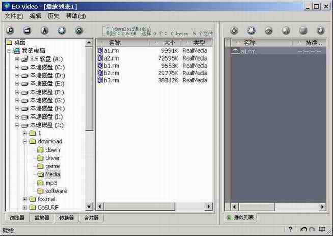Click the film-reel icon in playlist toolbar

252,31
